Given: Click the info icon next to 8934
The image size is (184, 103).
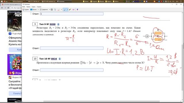Looking at the screenshot, I should coord(60,59).
